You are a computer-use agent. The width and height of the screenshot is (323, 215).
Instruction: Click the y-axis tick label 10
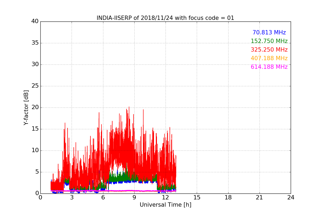(35, 150)
